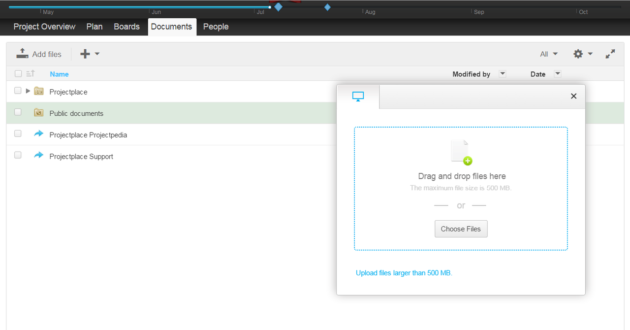Switch to the Boards tab

[126, 27]
